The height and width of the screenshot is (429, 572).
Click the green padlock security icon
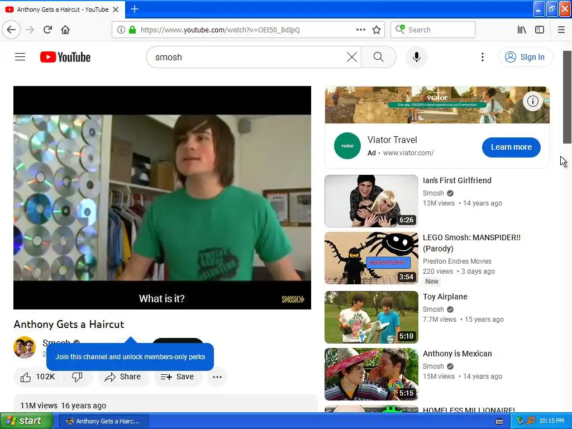(x=132, y=30)
